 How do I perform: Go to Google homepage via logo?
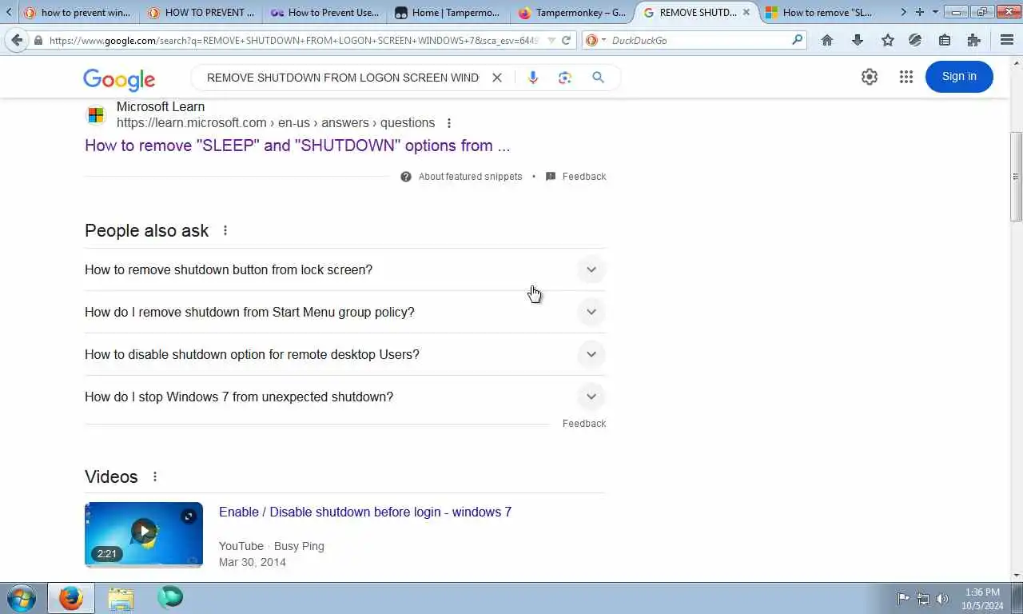pos(119,79)
